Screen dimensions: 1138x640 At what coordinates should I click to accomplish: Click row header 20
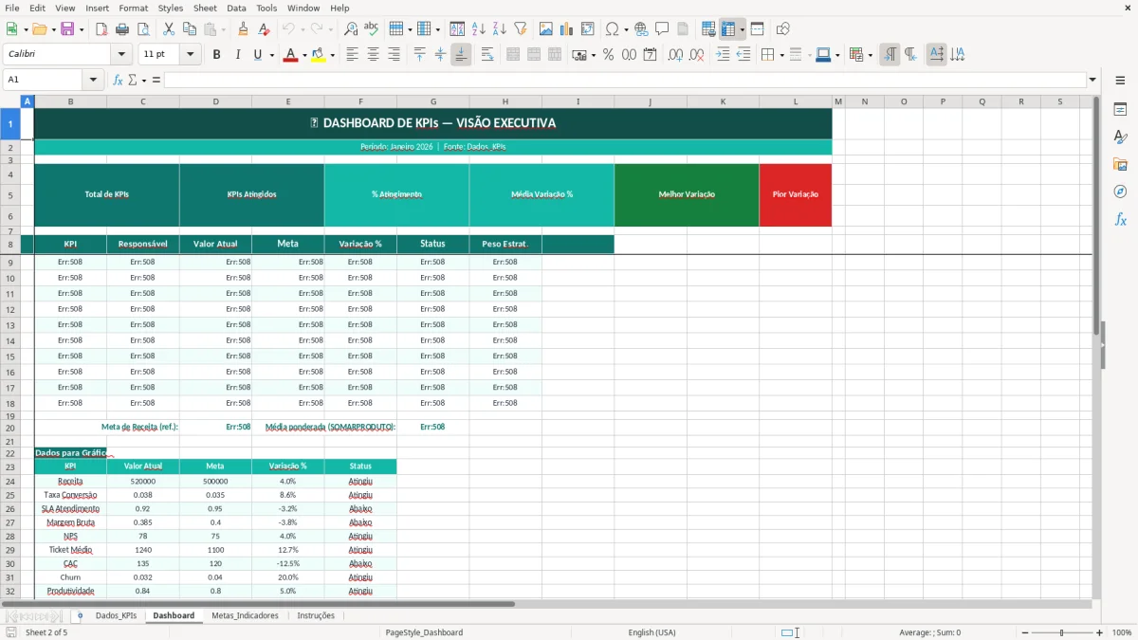click(10, 428)
